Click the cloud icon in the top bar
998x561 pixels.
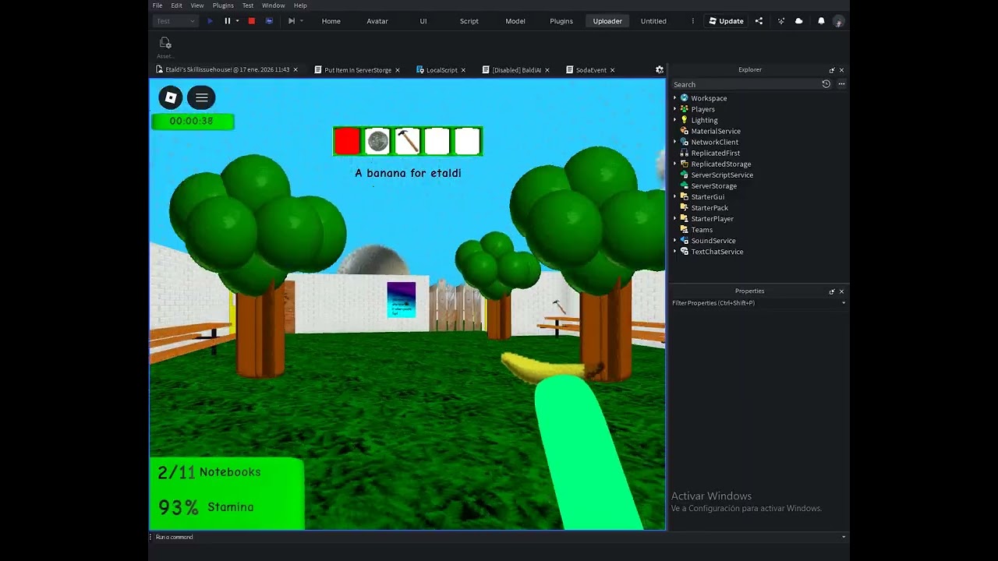tap(799, 21)
